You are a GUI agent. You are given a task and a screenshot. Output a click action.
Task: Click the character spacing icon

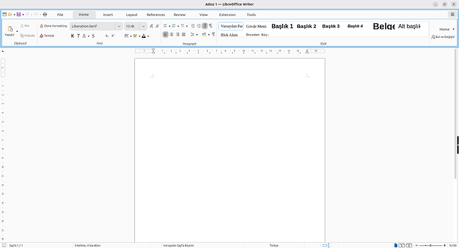(126, 36)
